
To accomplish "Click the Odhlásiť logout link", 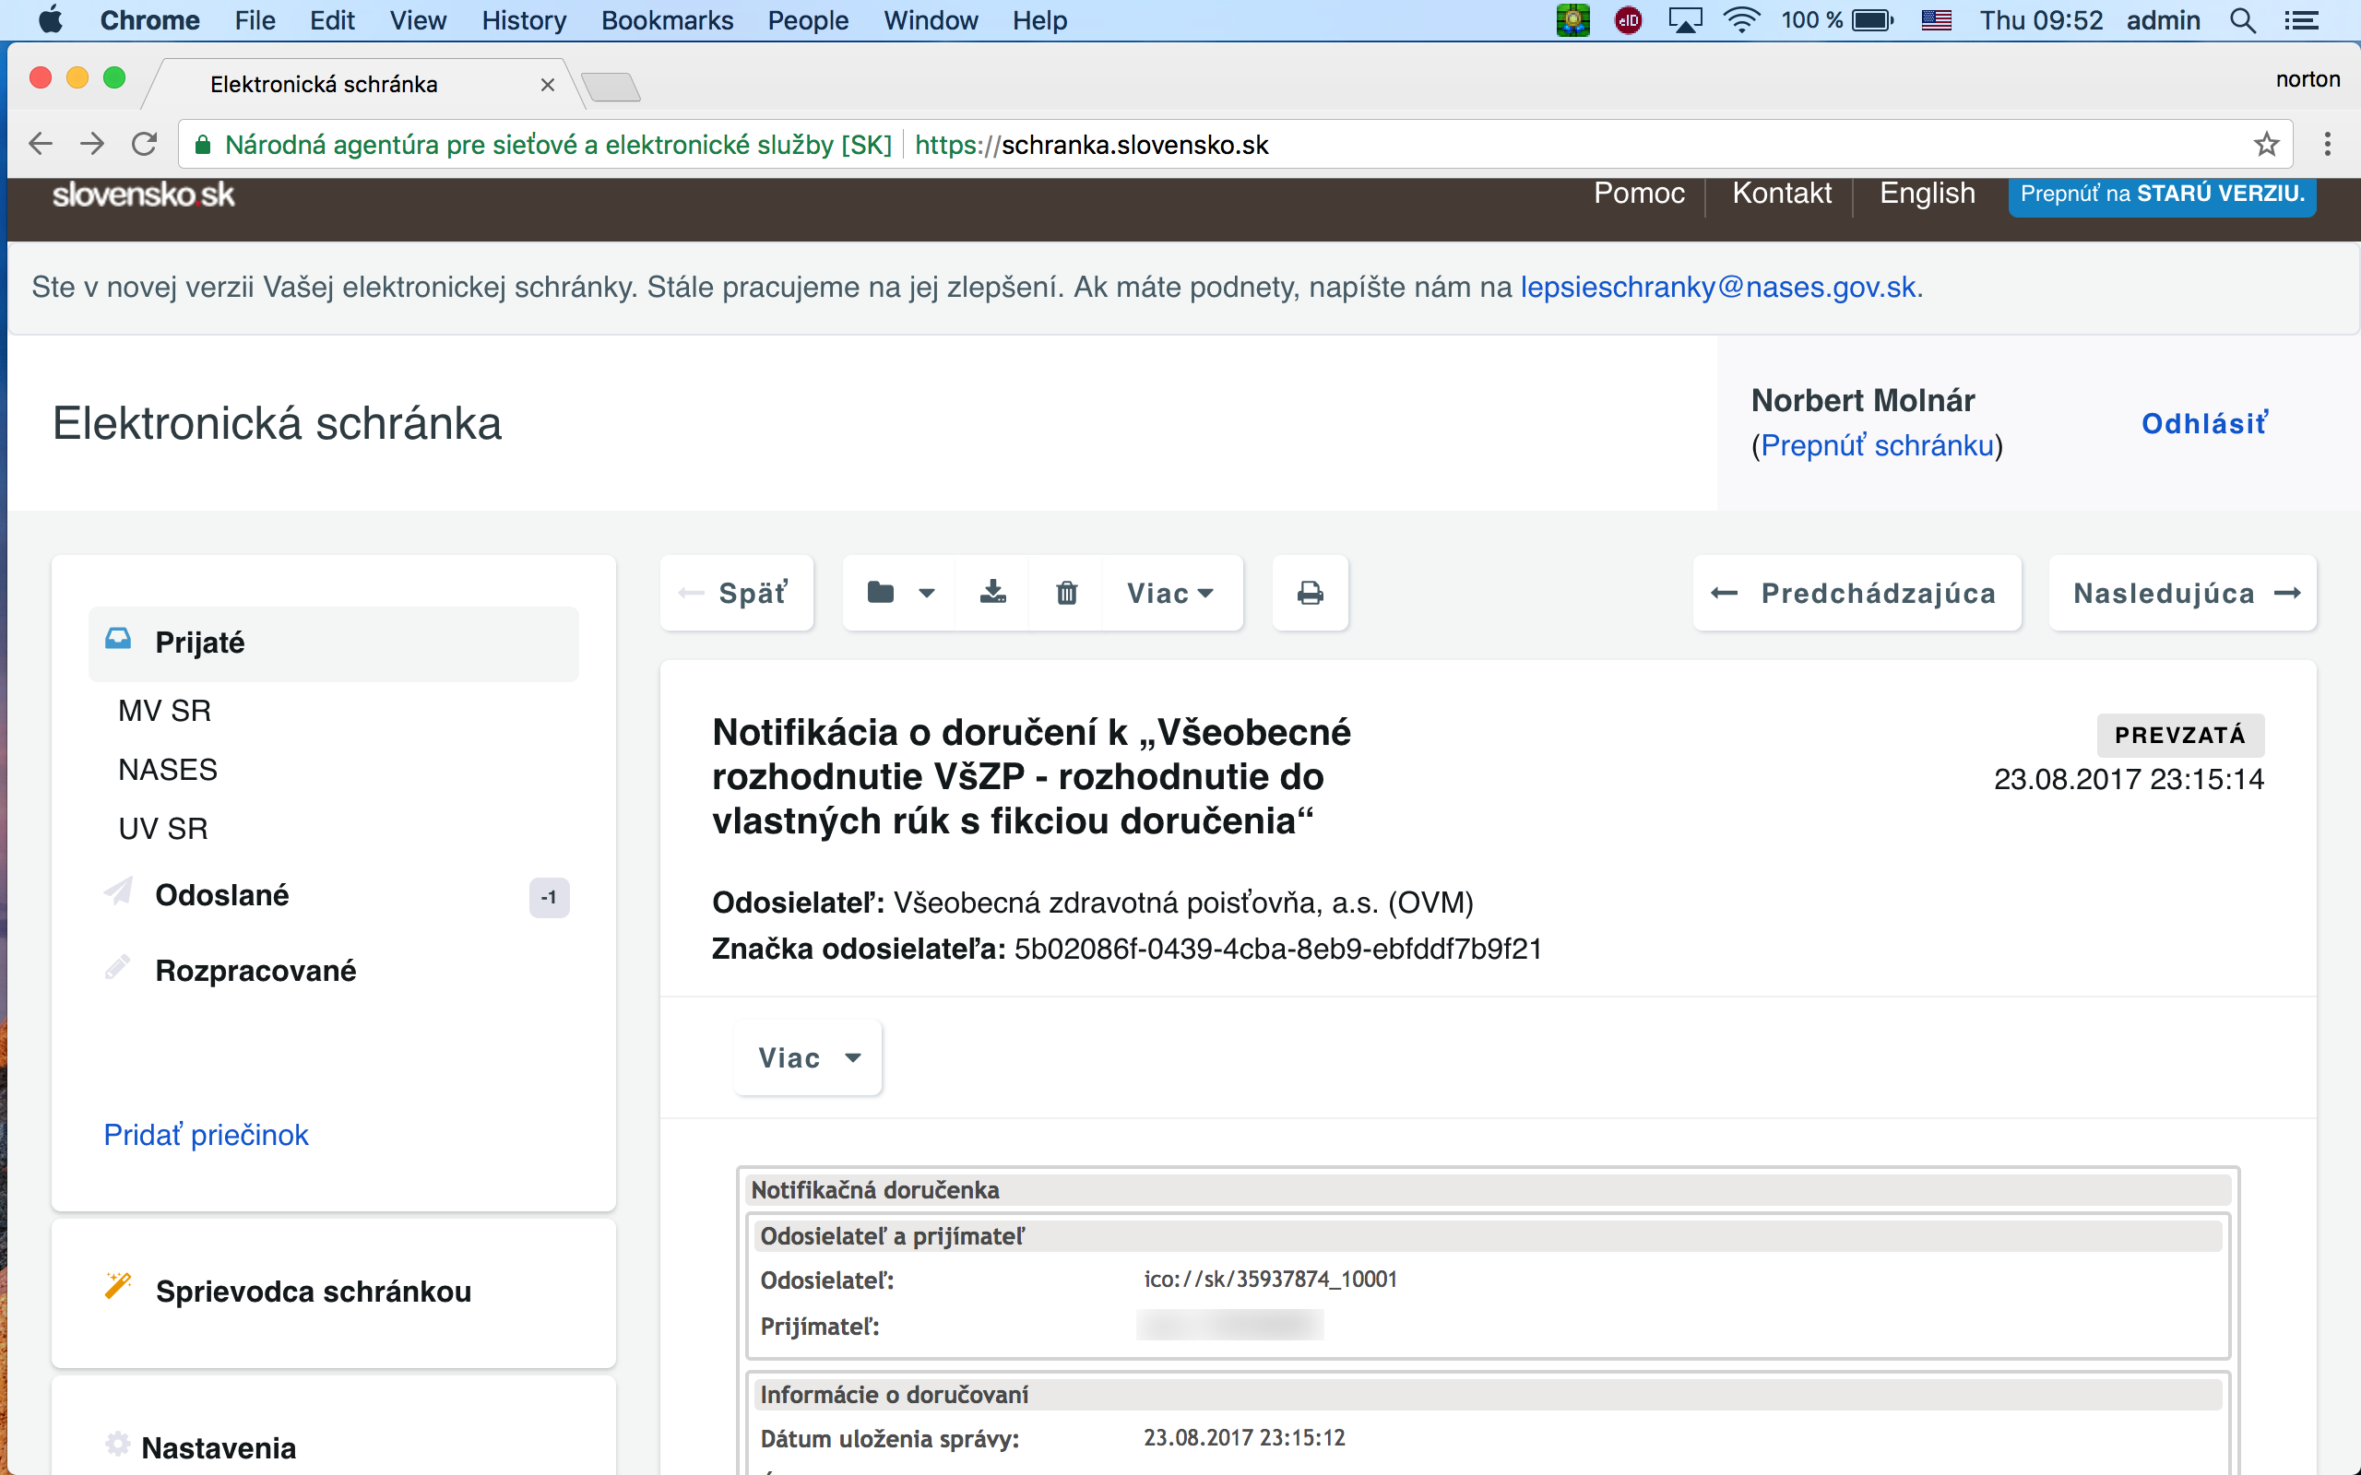I will [x=2204, y=423].
